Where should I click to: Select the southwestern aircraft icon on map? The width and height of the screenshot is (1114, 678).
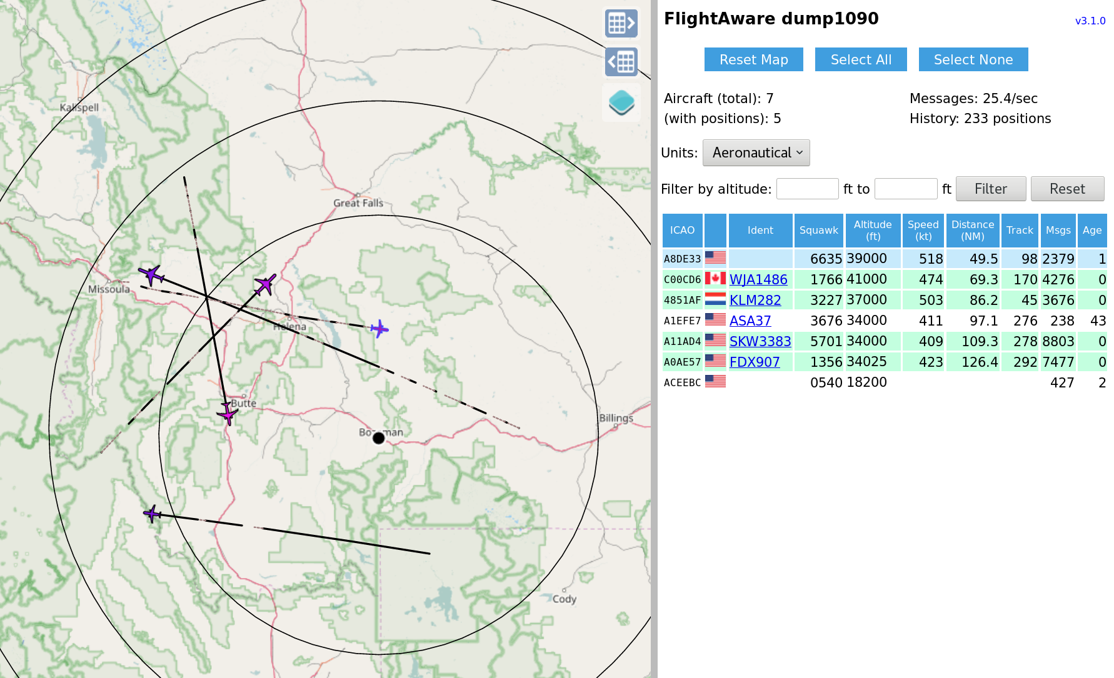(153, 514)
